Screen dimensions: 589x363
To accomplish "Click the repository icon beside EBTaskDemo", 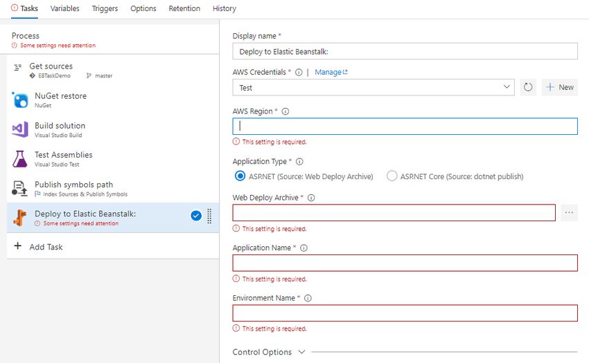I will click(33, 76).
